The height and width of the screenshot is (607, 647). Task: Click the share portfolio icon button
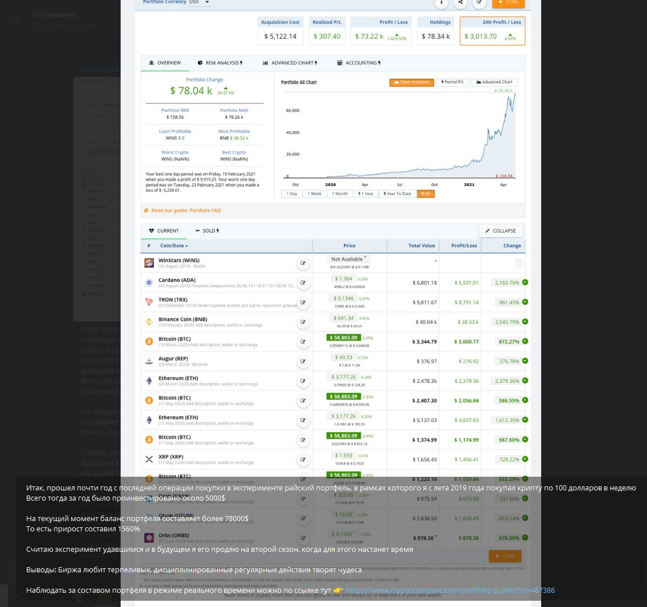(460, 2)
